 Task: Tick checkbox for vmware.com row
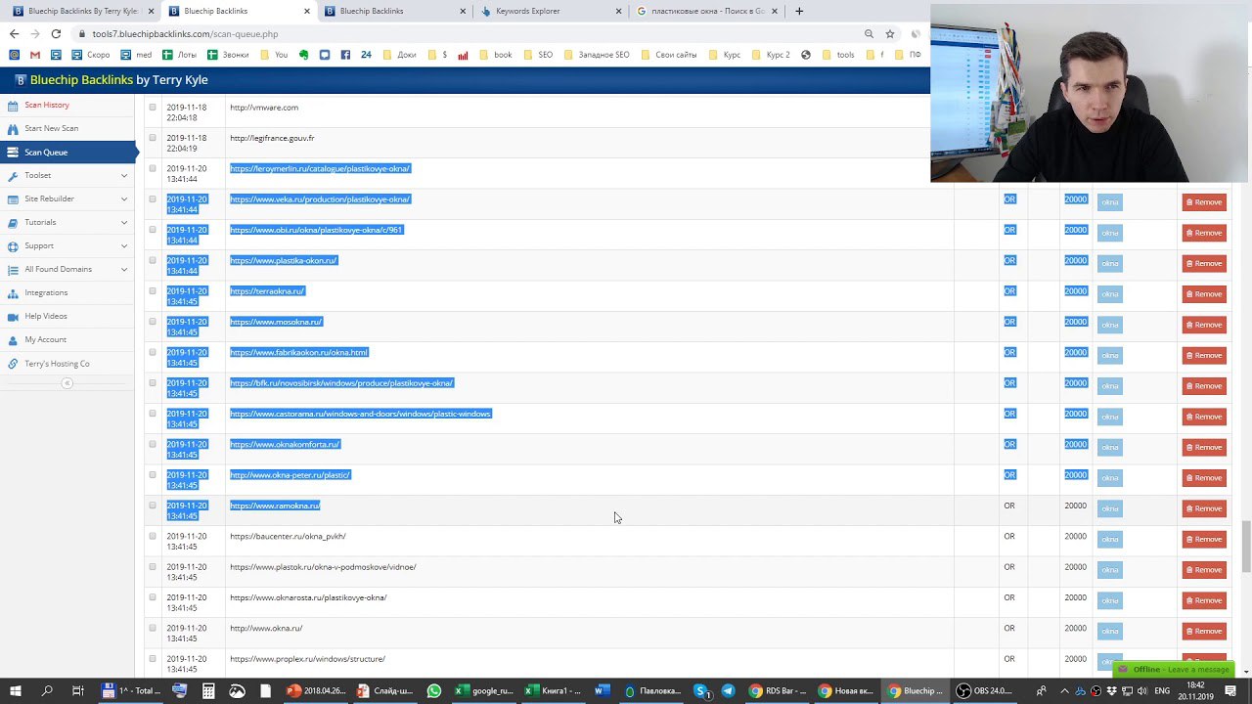coord(153,108)
